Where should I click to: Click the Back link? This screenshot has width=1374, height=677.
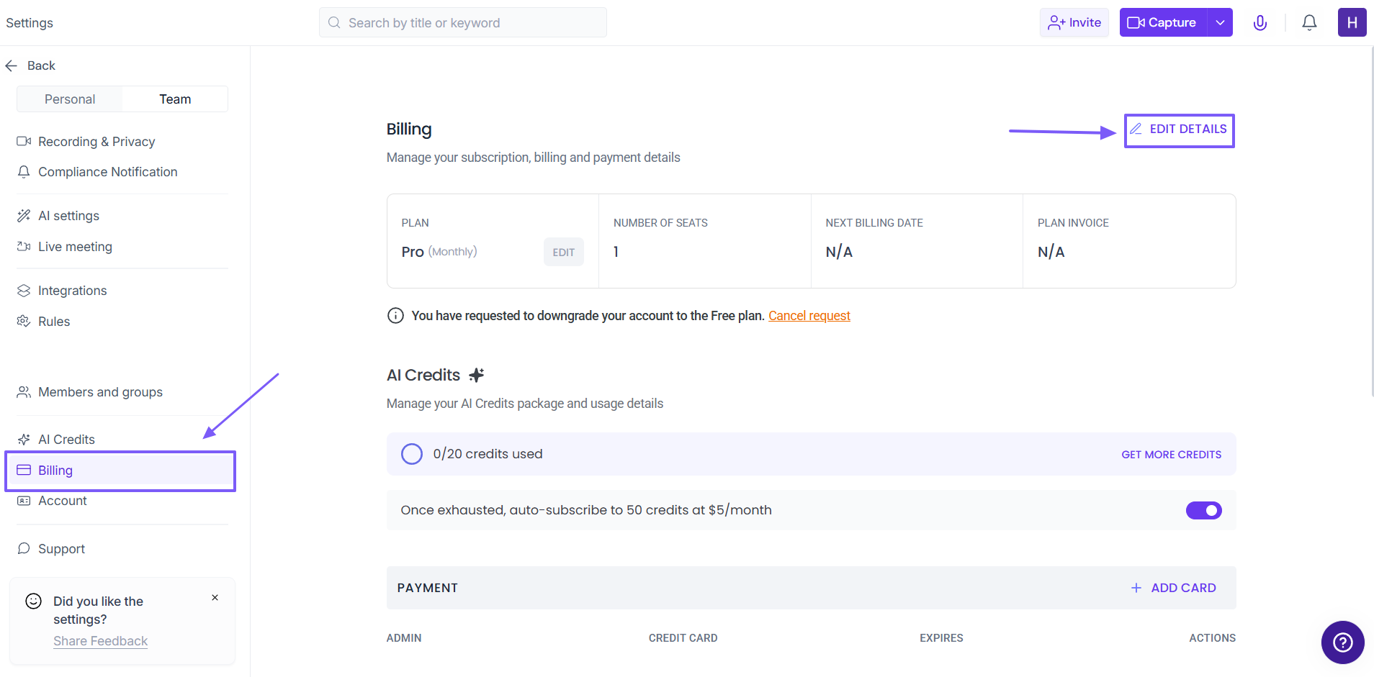click(41, 65)
